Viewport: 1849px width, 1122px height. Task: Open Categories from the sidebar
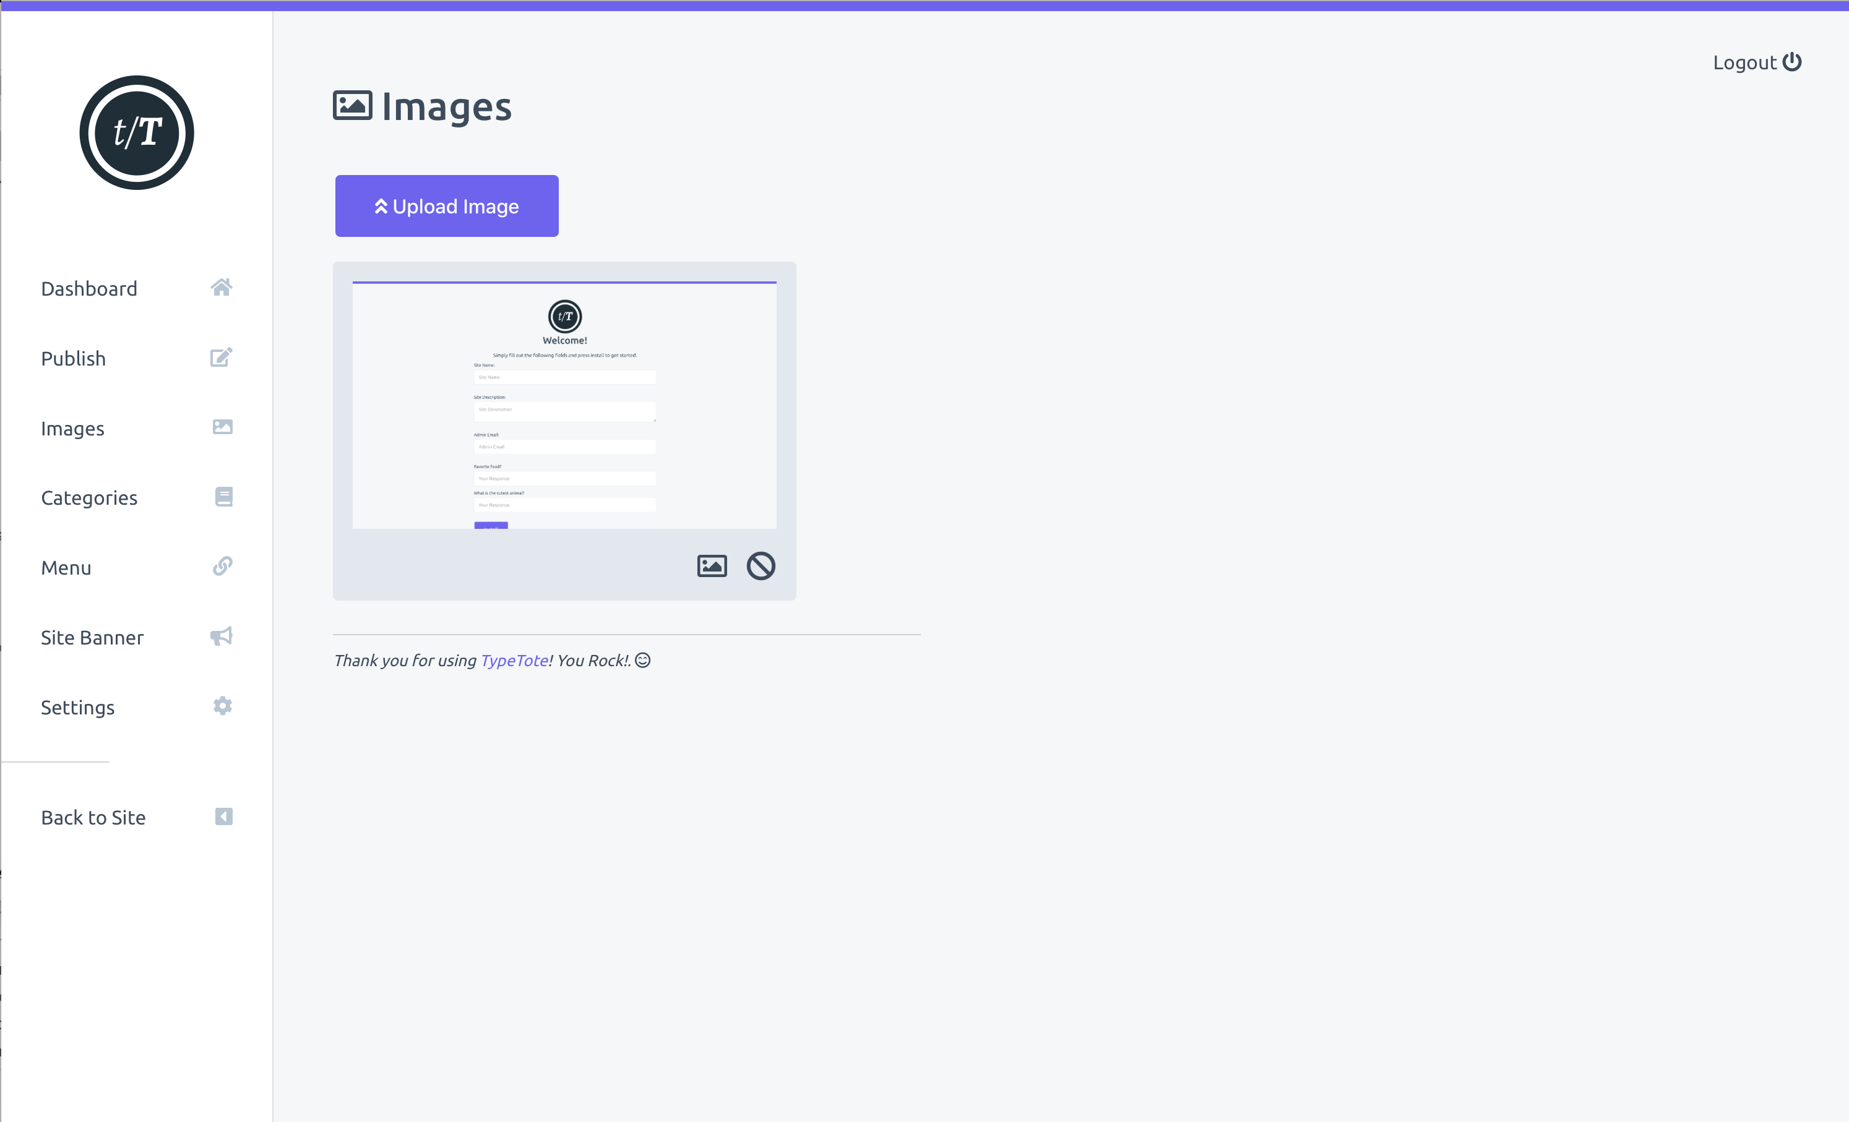pos(89,498)
